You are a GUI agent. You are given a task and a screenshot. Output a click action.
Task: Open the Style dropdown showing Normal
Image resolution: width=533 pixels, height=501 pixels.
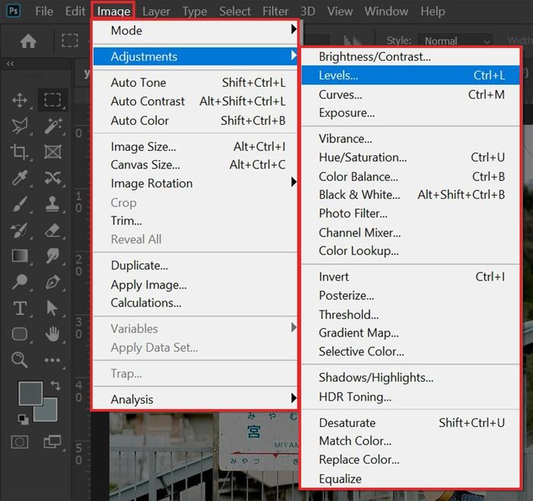(456, 41)
